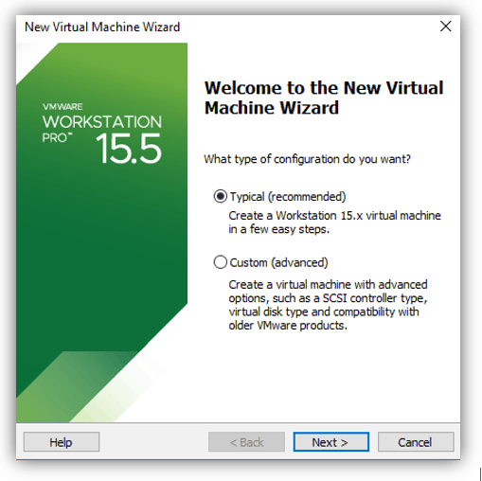This screenshot has height=481, width=482.
Task: Choose the Custom (advanced) radio button
Action: pos(220,262)
